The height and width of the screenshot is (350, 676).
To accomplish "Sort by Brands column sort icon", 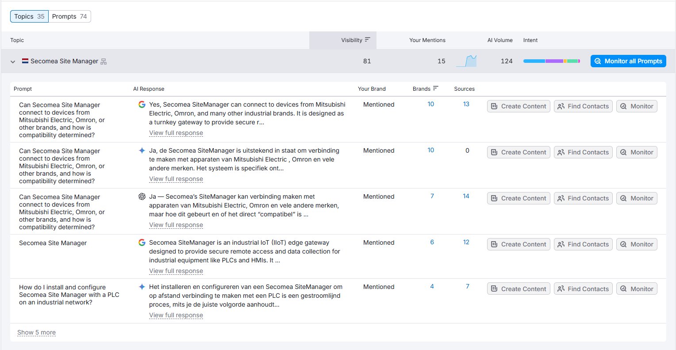I will pyautogui.click(x=435, y=88).
